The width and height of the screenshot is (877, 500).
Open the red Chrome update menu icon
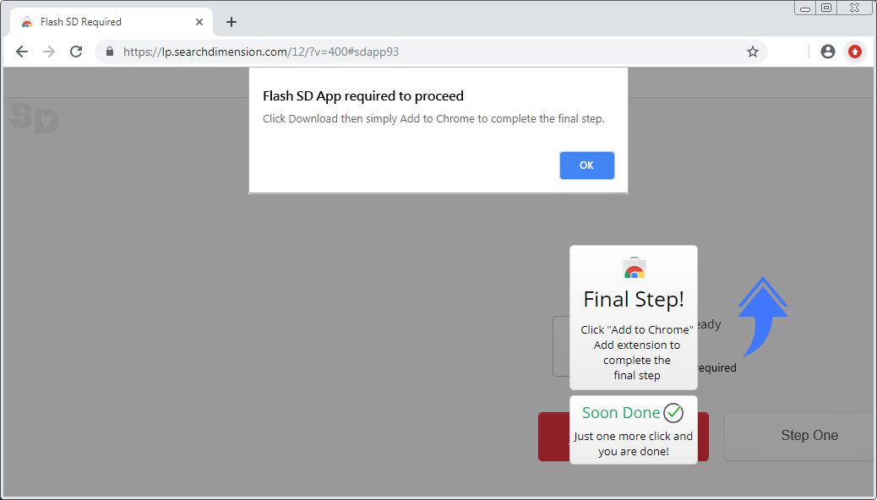coord(855,52)
